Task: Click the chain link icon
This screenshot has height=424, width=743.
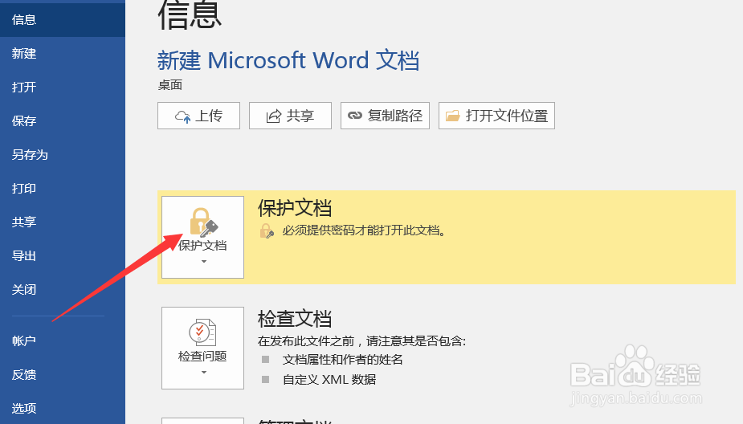Action: pyautogui.click(x=355, y=116)
